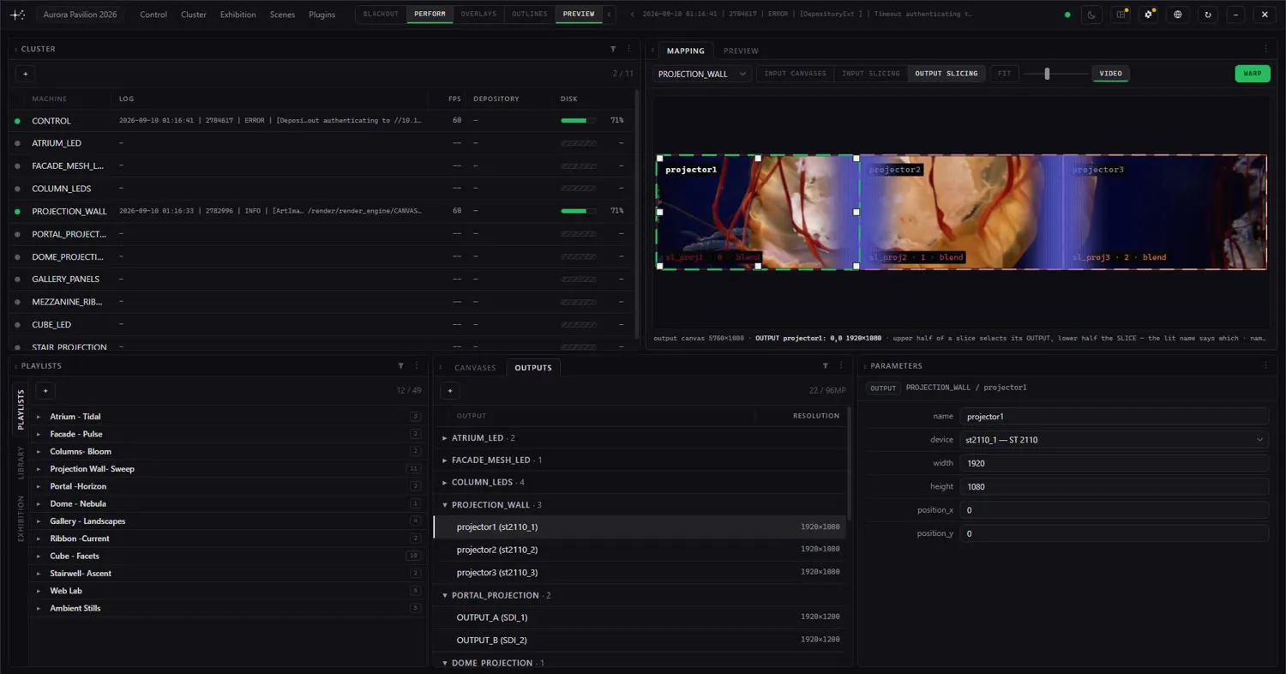Viewport: 1286px width, 674px height.
Task: Open the device dropdown st2110_1 — ST 2110
Action: tap(1114, 440)
